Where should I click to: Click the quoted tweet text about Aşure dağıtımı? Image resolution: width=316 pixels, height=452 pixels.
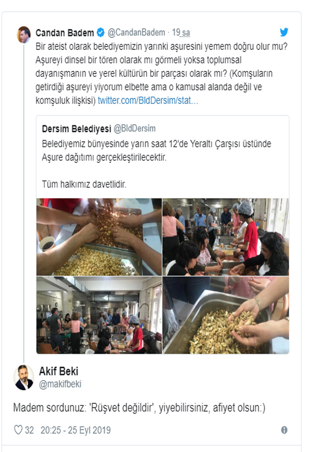coord(157,151)
